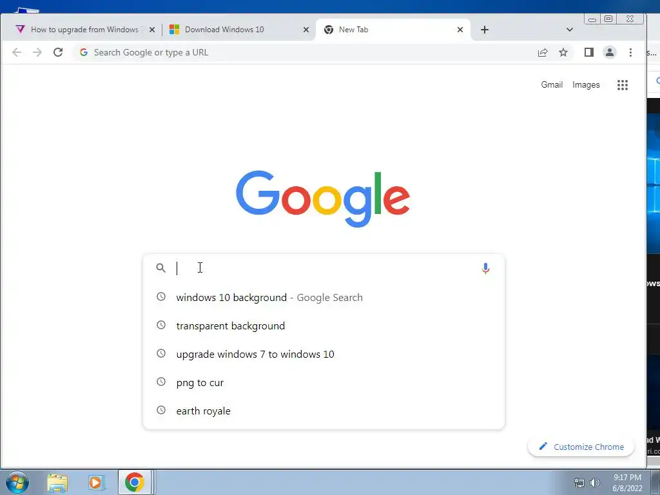Screen dimensions: 660x495
Task: Open the Windows Start orb
Action: click(17, 482)
